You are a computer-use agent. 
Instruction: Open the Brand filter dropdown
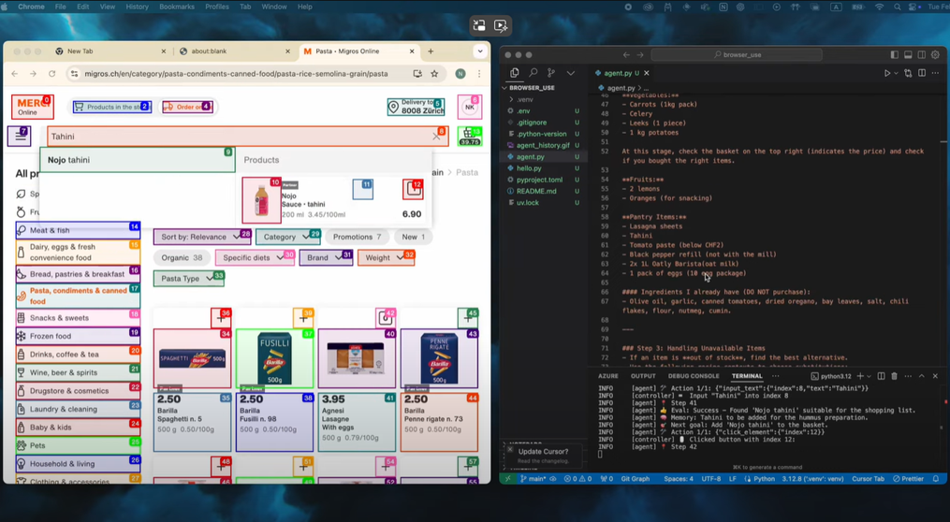326,257
